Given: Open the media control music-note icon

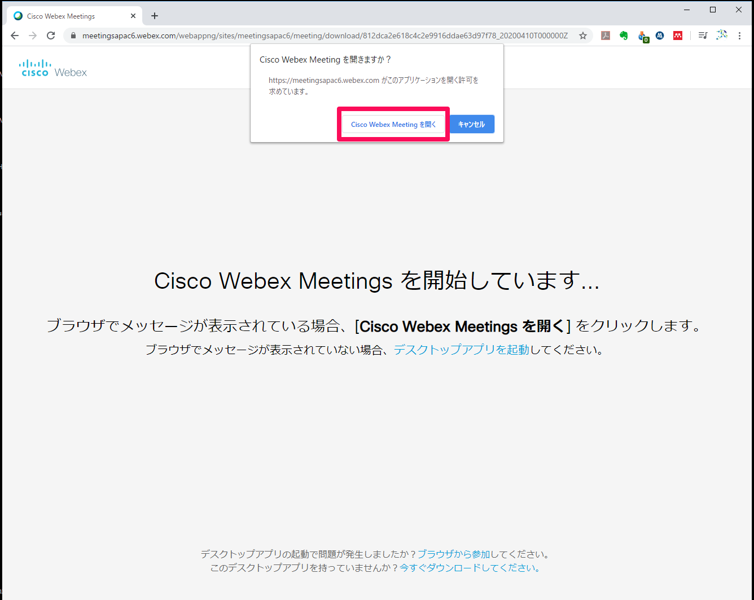Looking at the screenshot, I should click(x=703, y=36).
